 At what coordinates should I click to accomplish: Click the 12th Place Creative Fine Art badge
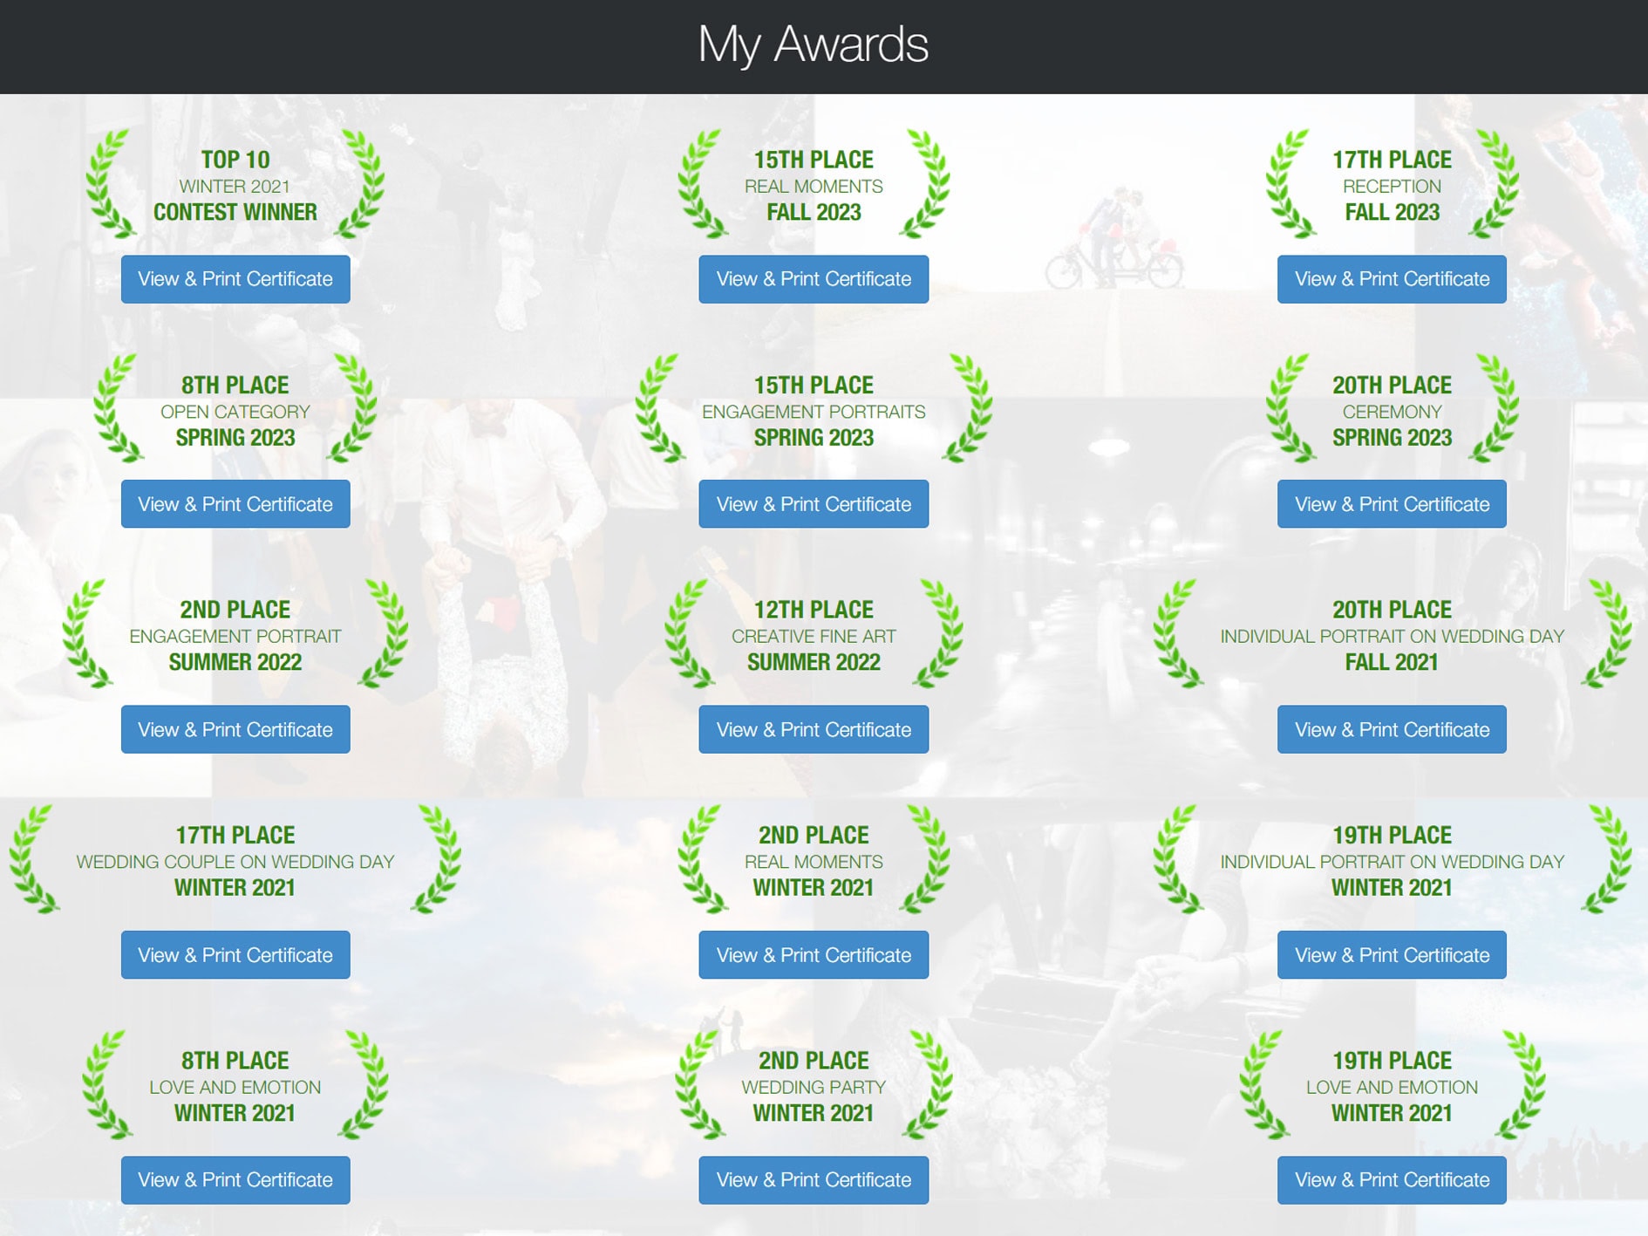click(813, 635)
